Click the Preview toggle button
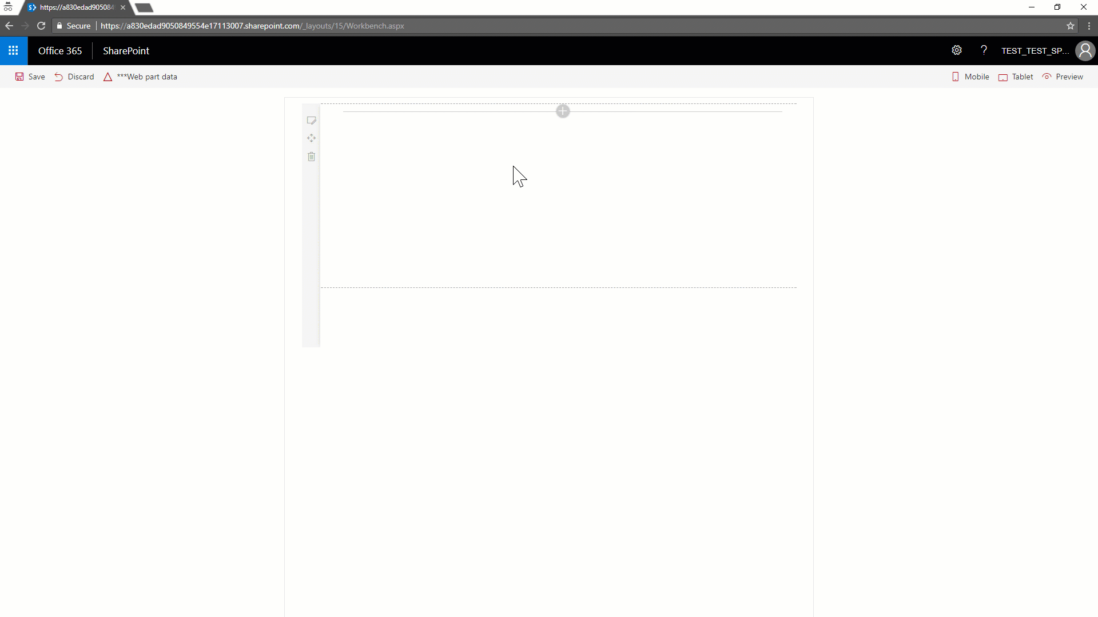 1063,76
